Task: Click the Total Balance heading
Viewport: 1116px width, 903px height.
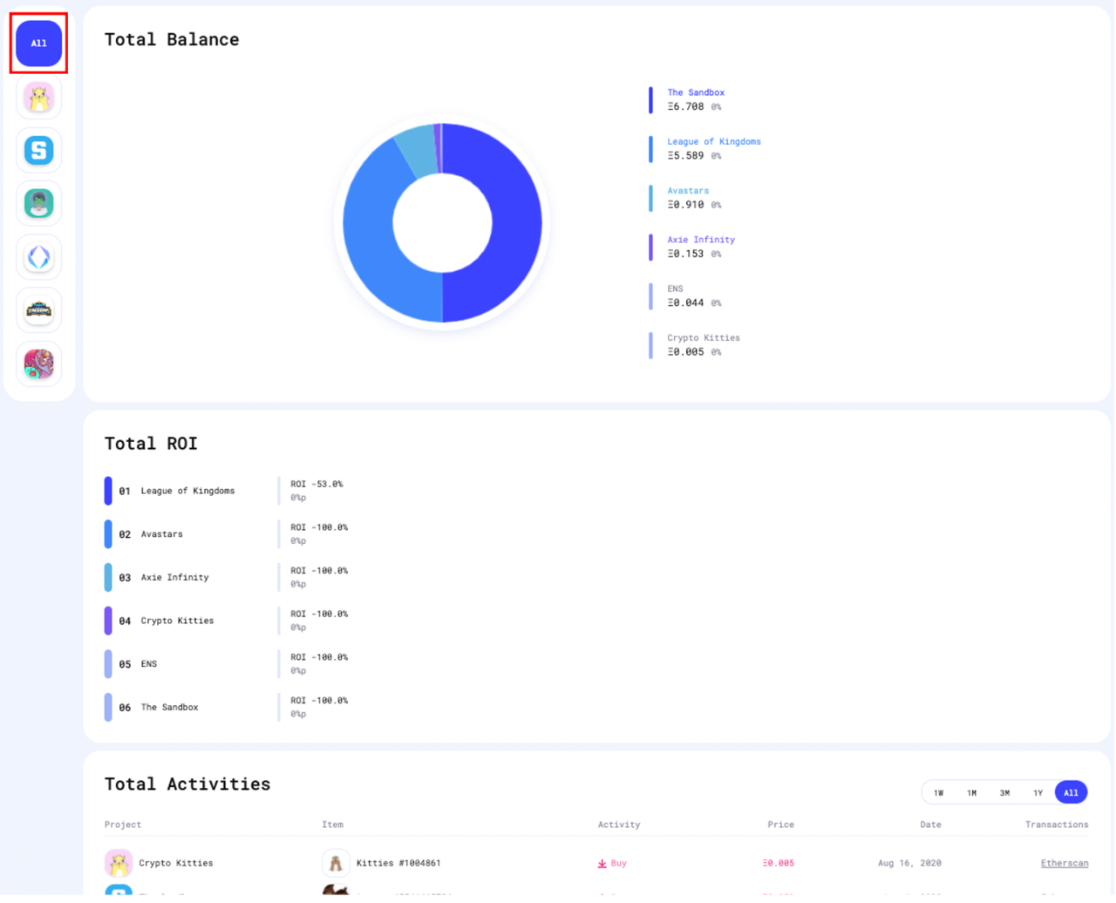Action: point(172,39)
